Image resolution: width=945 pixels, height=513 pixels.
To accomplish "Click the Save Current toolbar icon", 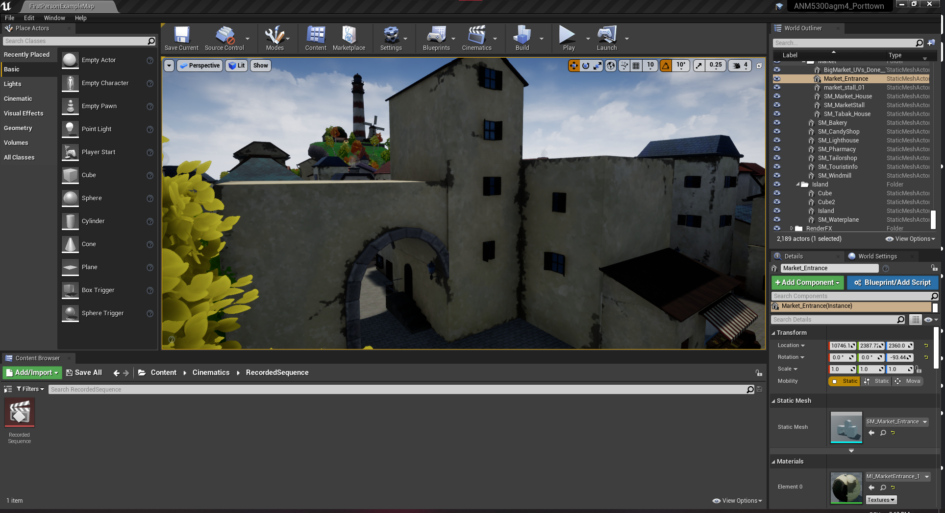I will point(181,38).
